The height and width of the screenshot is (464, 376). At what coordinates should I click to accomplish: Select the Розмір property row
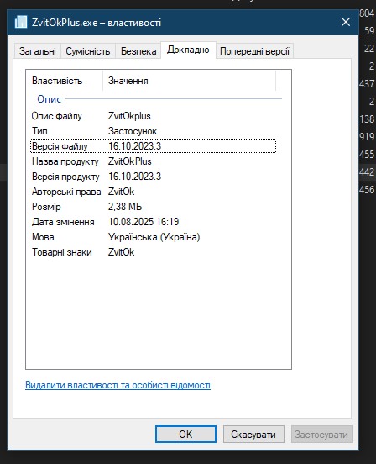pyautogui.click(x=153, y=207)
